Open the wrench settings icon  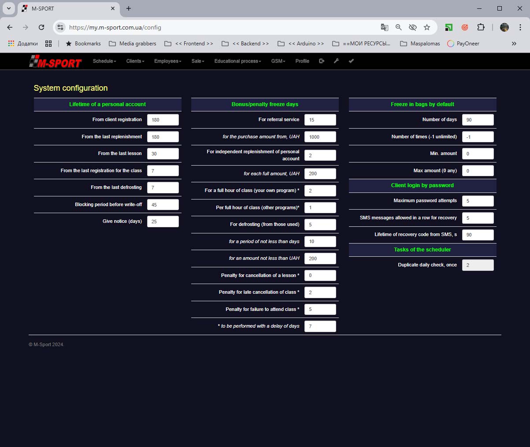336,61
